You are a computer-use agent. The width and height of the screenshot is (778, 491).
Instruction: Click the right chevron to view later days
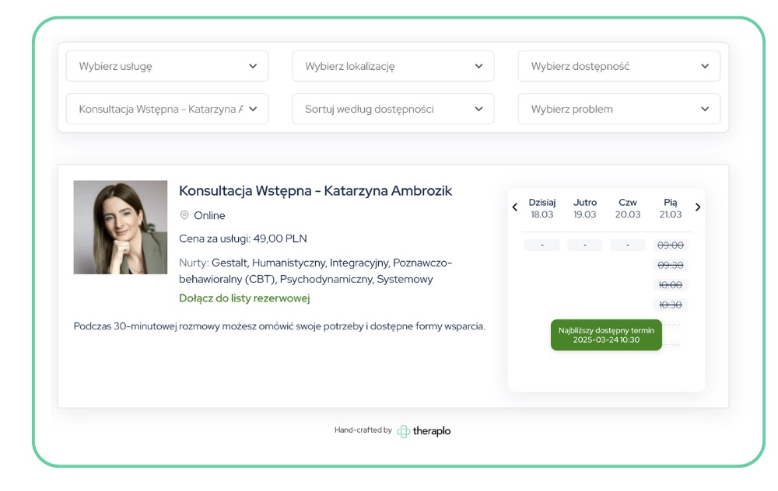point(698,207)
